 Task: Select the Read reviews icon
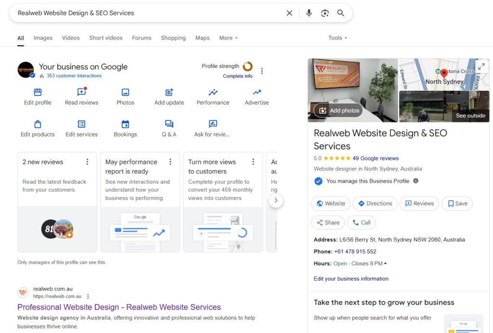[x=81, y=92]
